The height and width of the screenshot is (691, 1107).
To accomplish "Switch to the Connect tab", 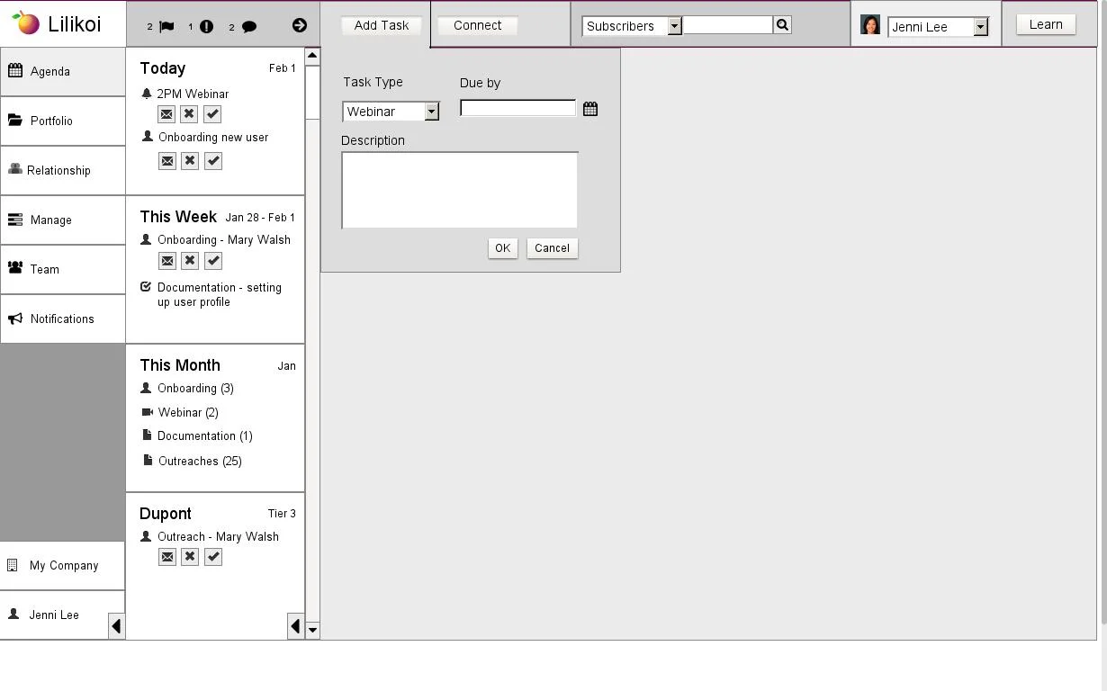I will 476,25.
